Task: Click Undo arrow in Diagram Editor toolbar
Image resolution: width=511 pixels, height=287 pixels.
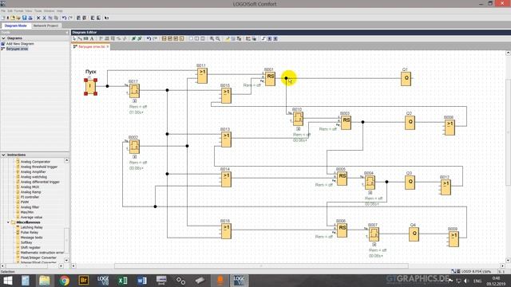Action: (149, 39)
